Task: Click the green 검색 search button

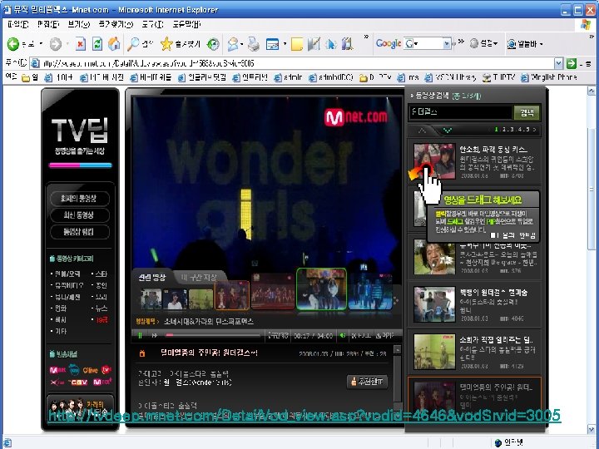Action: tap(527, 112)
